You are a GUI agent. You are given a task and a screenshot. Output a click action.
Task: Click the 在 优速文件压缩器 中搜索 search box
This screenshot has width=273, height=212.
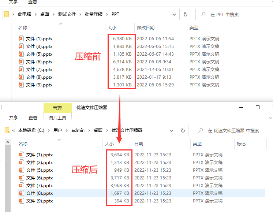point(233,130)
